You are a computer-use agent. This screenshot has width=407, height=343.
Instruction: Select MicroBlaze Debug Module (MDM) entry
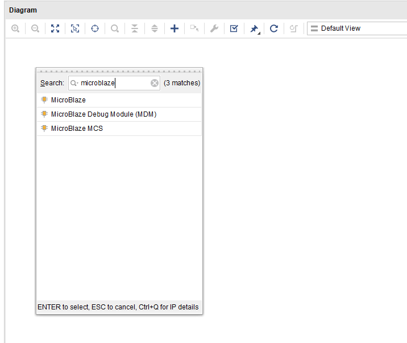[103, 114]
